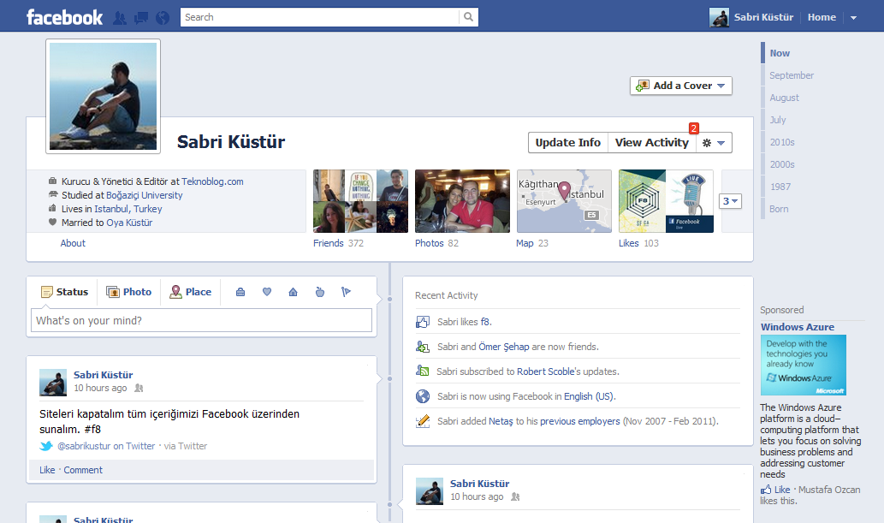Click the English (US) language link
The height and width of the screenshot is (523, 884).
589,396
